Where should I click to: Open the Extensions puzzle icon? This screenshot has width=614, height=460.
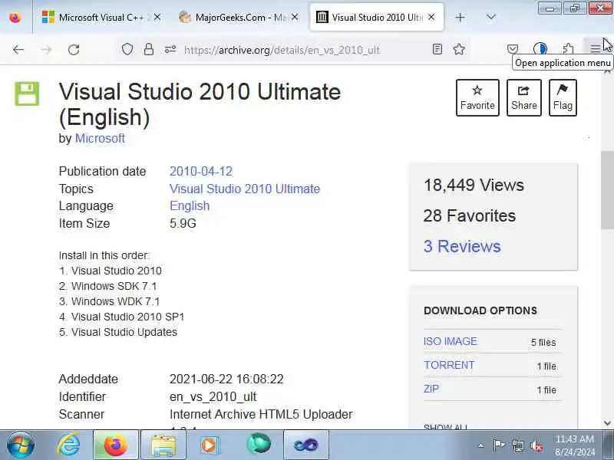click(568, 49)
